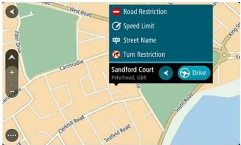This screenshot has width=241, height=145.
Task: Tap the Speed Limit edit icon
Action: 116,26
